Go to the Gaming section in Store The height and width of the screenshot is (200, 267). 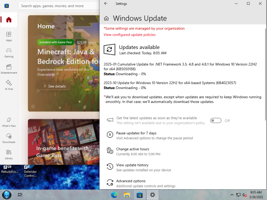tap(9, 53)
